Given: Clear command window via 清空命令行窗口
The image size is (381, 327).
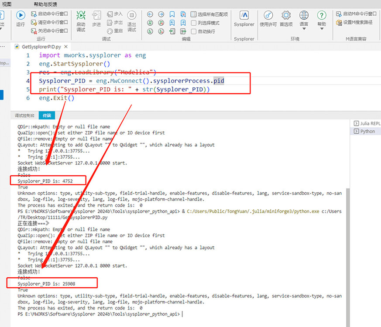Looking at the screenshot, I should coord(49,22).
